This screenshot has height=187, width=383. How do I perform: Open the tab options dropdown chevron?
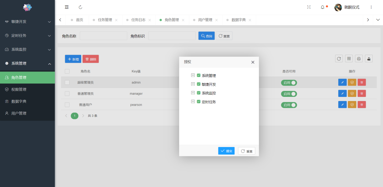(378, 20)
